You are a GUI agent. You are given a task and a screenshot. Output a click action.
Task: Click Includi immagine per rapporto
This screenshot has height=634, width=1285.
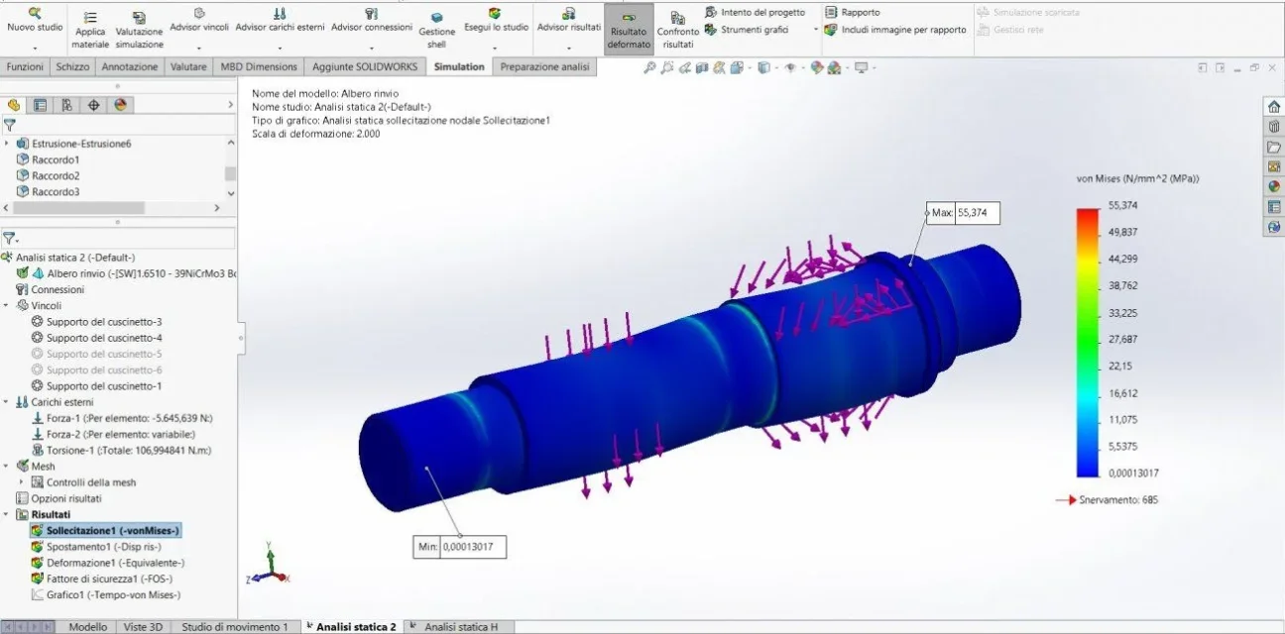[895, 30]
